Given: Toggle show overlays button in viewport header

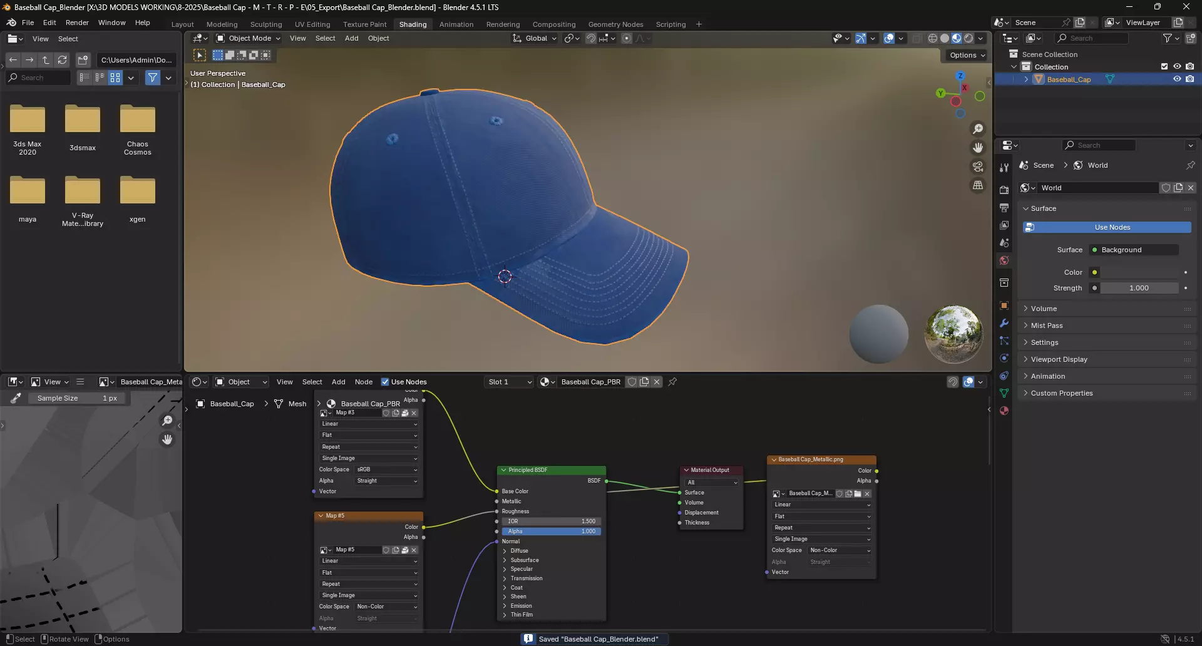Looking at the screenshot, I should coord(889,38).
